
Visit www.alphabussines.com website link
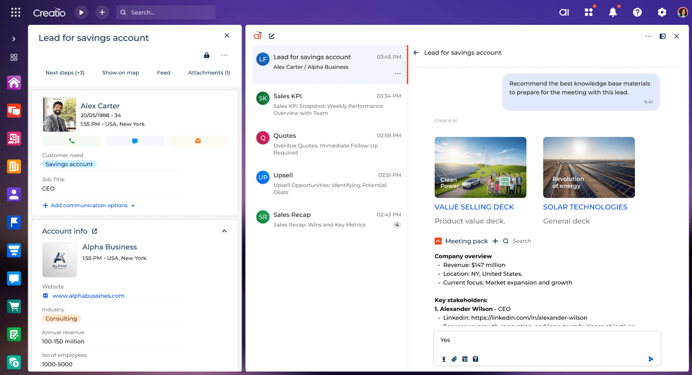[x=88, y=296]
